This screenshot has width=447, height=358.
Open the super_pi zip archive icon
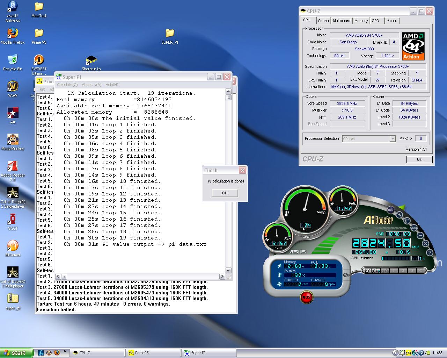click(13, 302)
